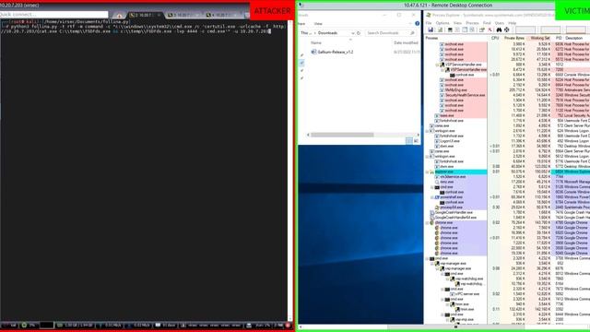Image resolution: width=590 pixels, height=332 pixels.
Task: Open the Downloads address bar dropdown arrow
Action: [x=352, y=33]
